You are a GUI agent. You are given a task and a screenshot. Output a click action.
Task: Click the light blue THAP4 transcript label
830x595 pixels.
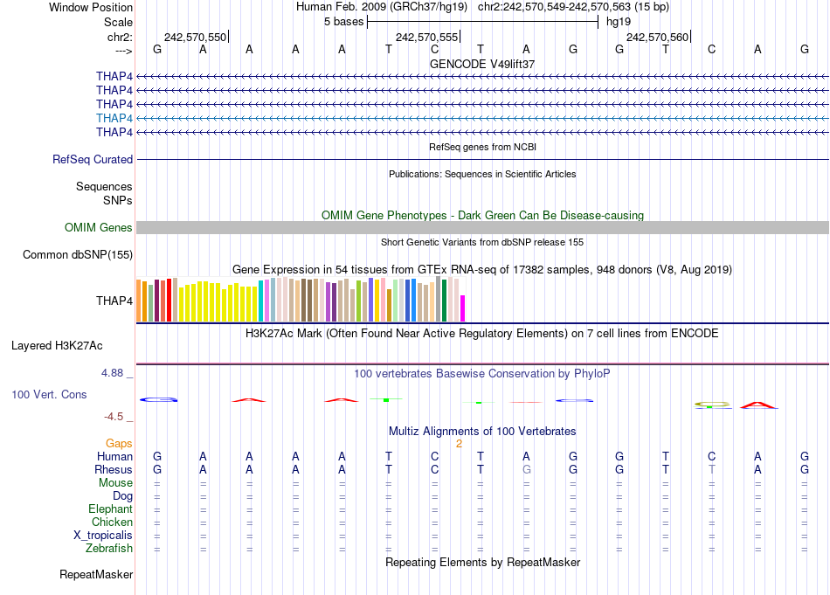114,118
